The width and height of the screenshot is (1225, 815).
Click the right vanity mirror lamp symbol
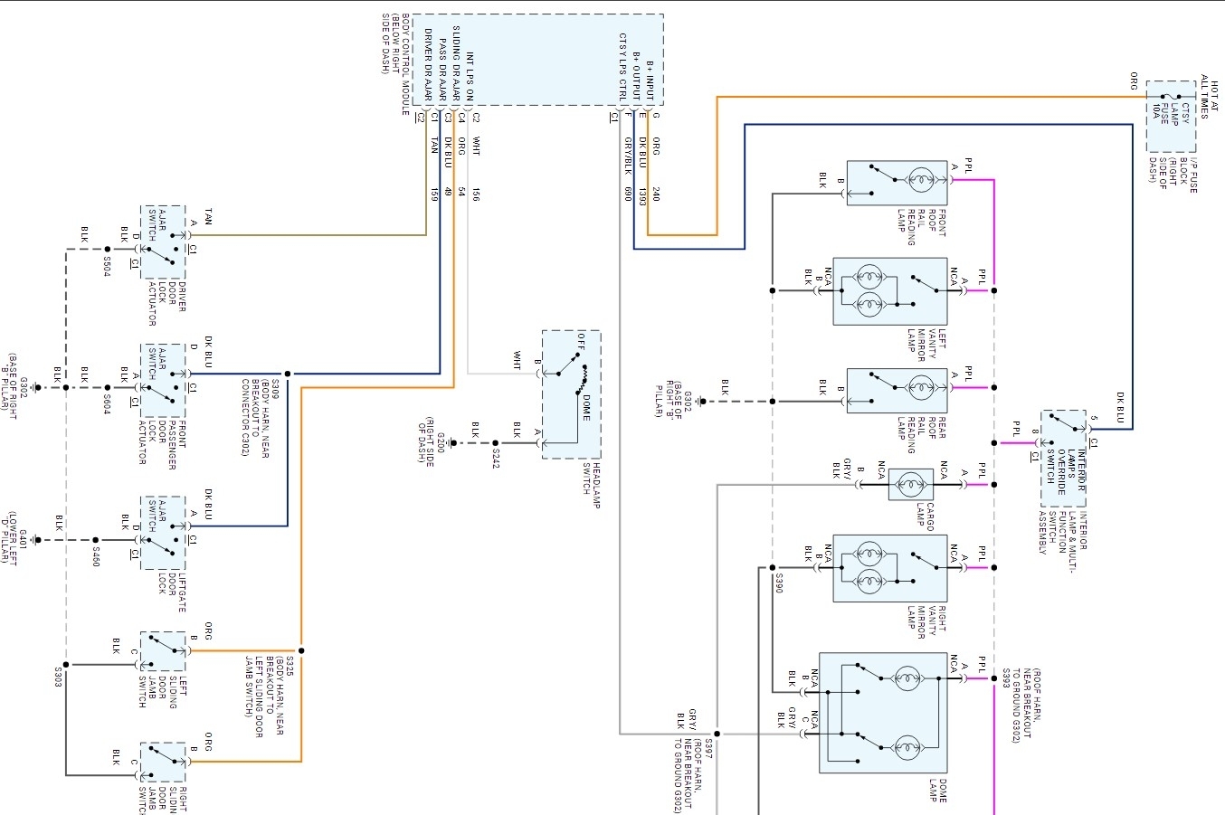click(889, 568)
